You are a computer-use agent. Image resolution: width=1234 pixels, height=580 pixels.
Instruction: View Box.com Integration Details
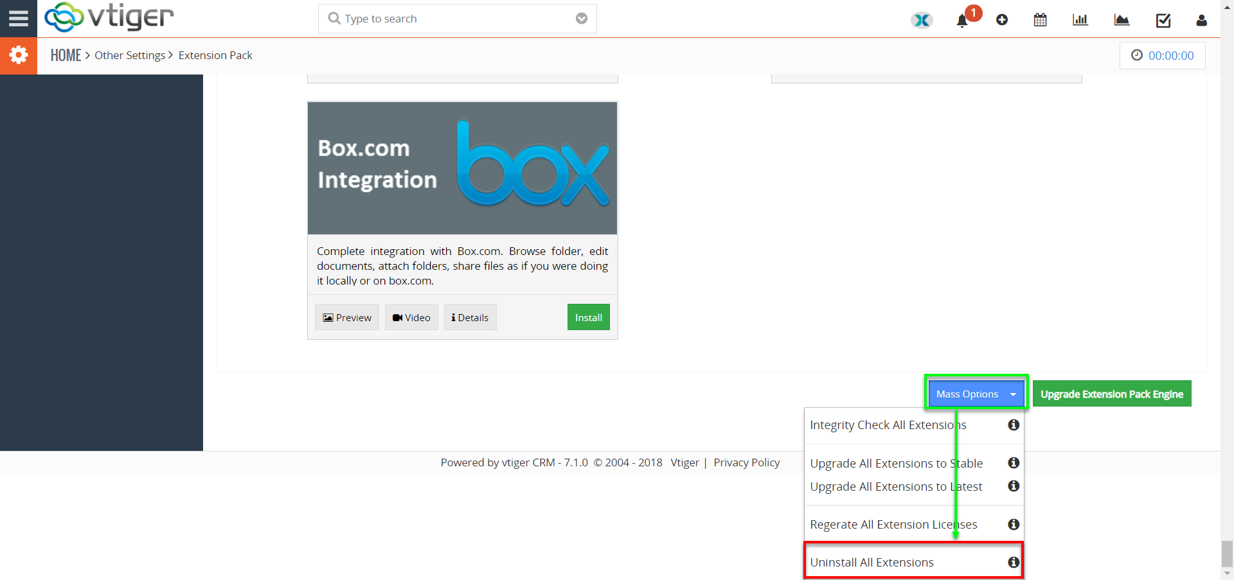point(470,317)
